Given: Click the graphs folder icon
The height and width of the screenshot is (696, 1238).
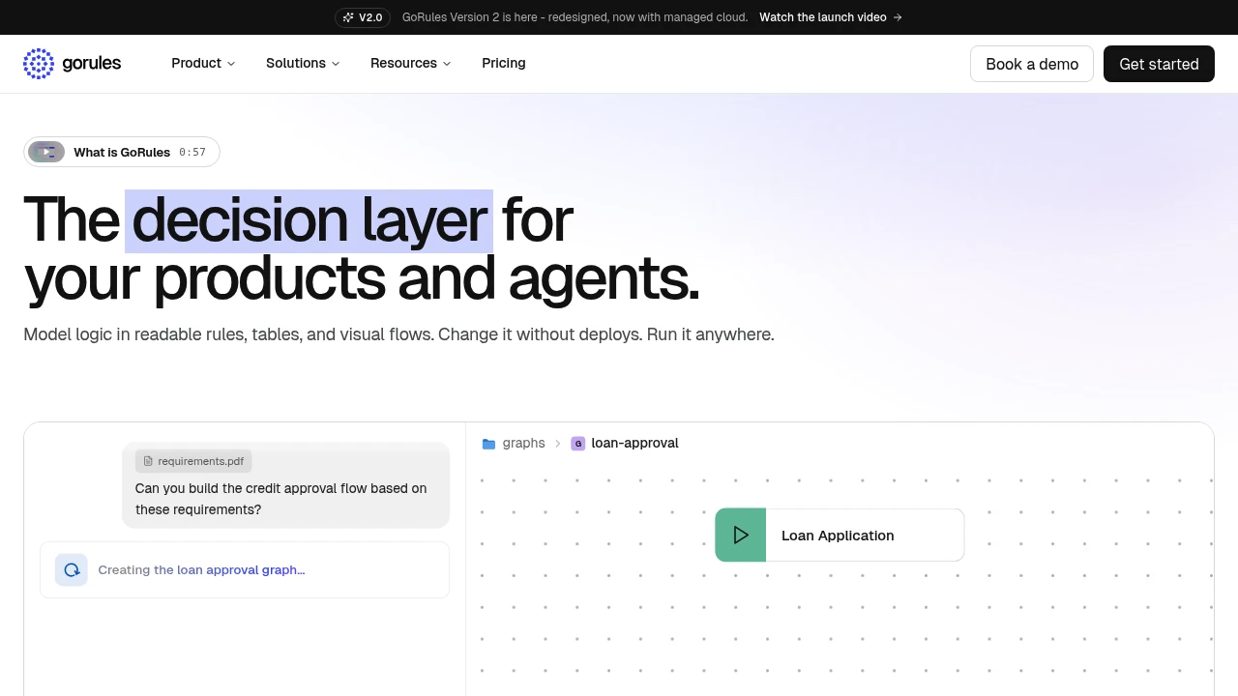Looking at the screenshot, I should (488, 444).
